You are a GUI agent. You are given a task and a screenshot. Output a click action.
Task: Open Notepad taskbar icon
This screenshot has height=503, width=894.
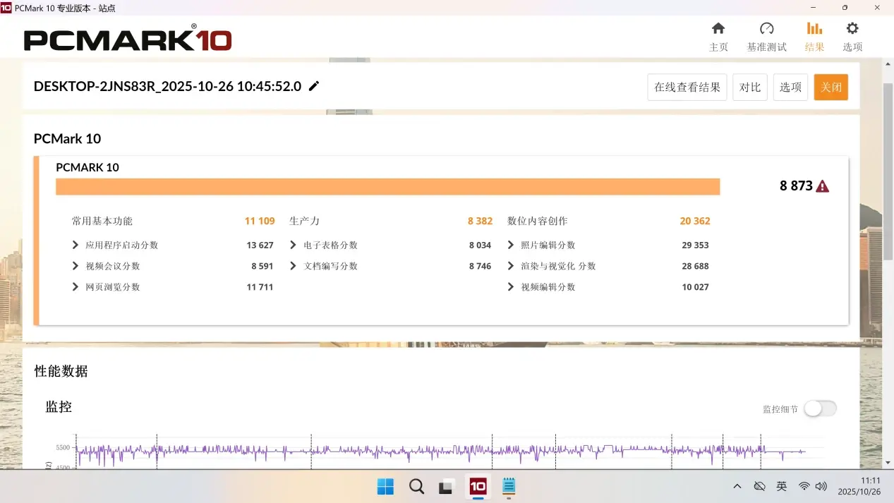click(x=509, y=486)
